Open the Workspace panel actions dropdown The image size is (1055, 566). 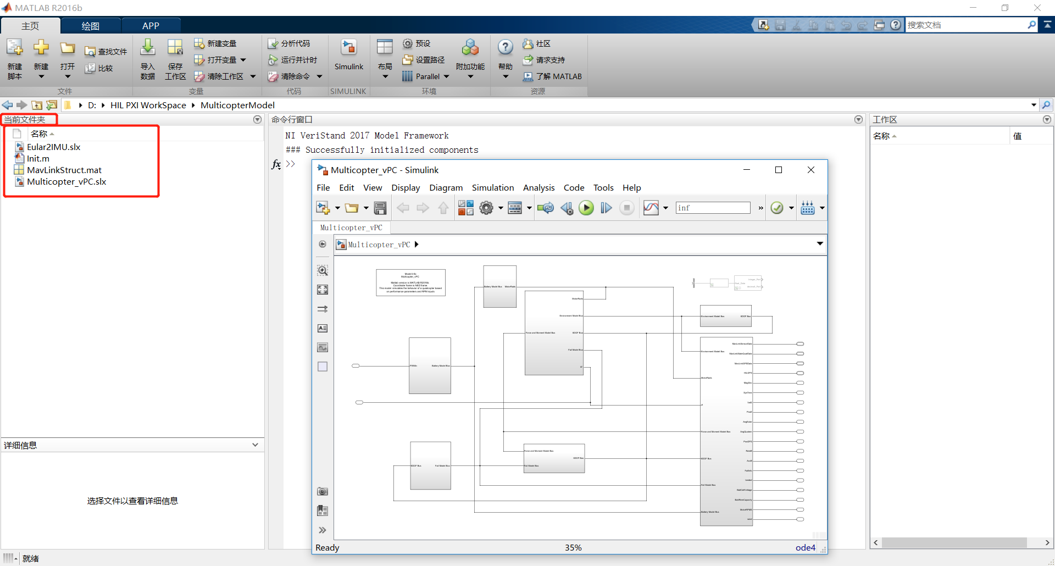[1047, 119]
